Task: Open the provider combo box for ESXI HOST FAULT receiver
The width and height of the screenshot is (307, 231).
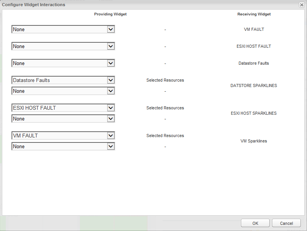Action: (x=60, y=46)
